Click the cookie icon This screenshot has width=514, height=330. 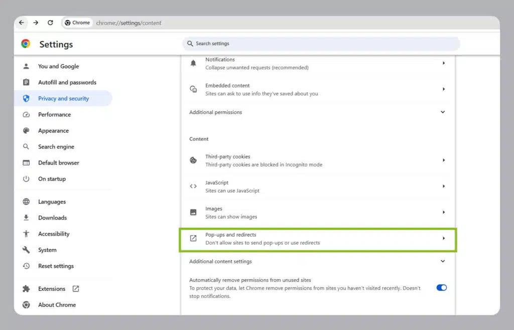pos(193,160)
